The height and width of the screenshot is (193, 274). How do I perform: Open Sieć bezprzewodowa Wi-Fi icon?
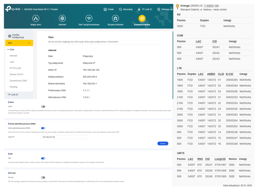tap(89, 19)
